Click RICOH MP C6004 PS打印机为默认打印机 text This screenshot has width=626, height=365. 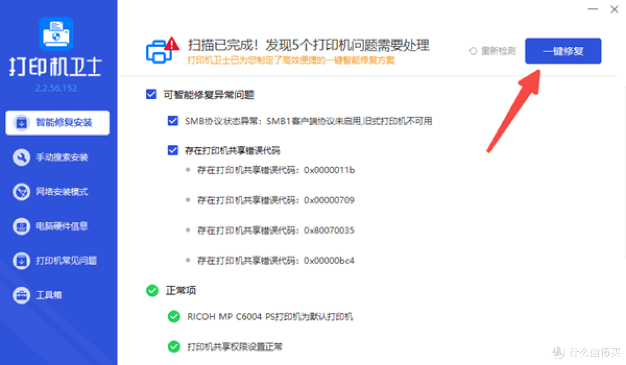[270, 317]
